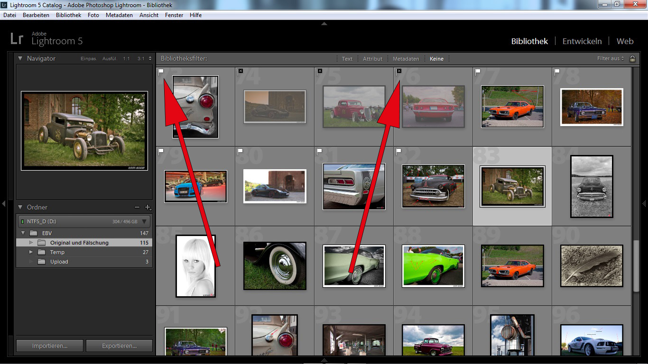The height and width of the screenshot is (364, 648).
Task: Toggle the flag on the blue Audi showroom photo
Action: pyautogui.click(x=161, y=151)
